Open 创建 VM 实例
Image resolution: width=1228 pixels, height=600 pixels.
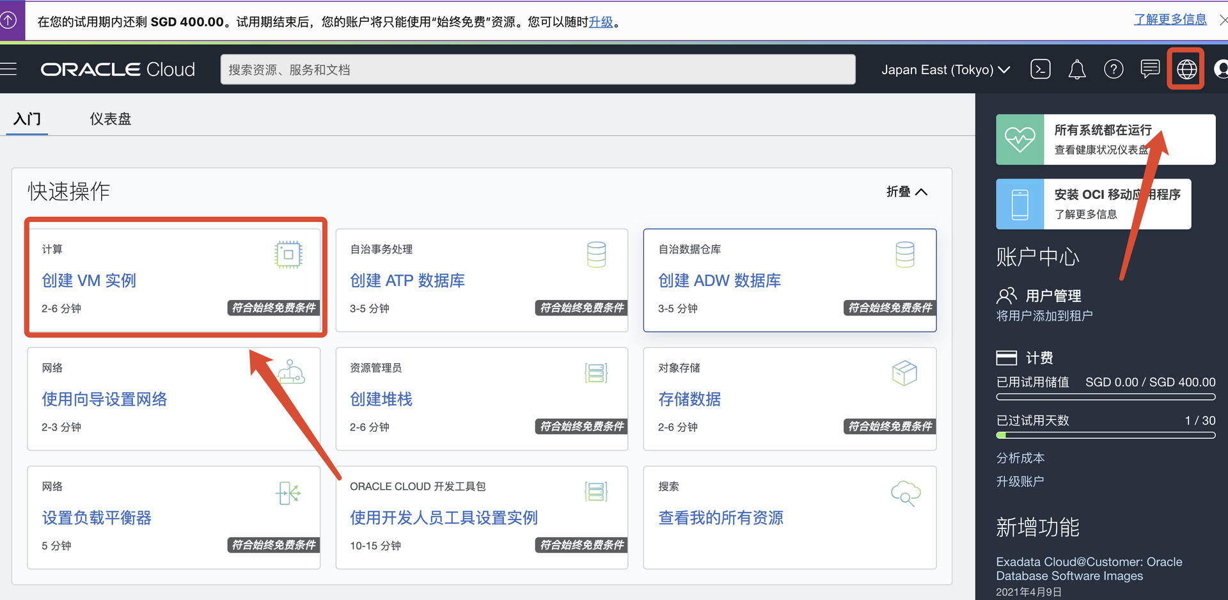click(89, 281)
